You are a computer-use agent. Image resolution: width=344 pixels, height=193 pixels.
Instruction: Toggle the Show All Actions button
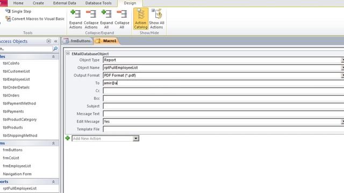click(156, 19)
